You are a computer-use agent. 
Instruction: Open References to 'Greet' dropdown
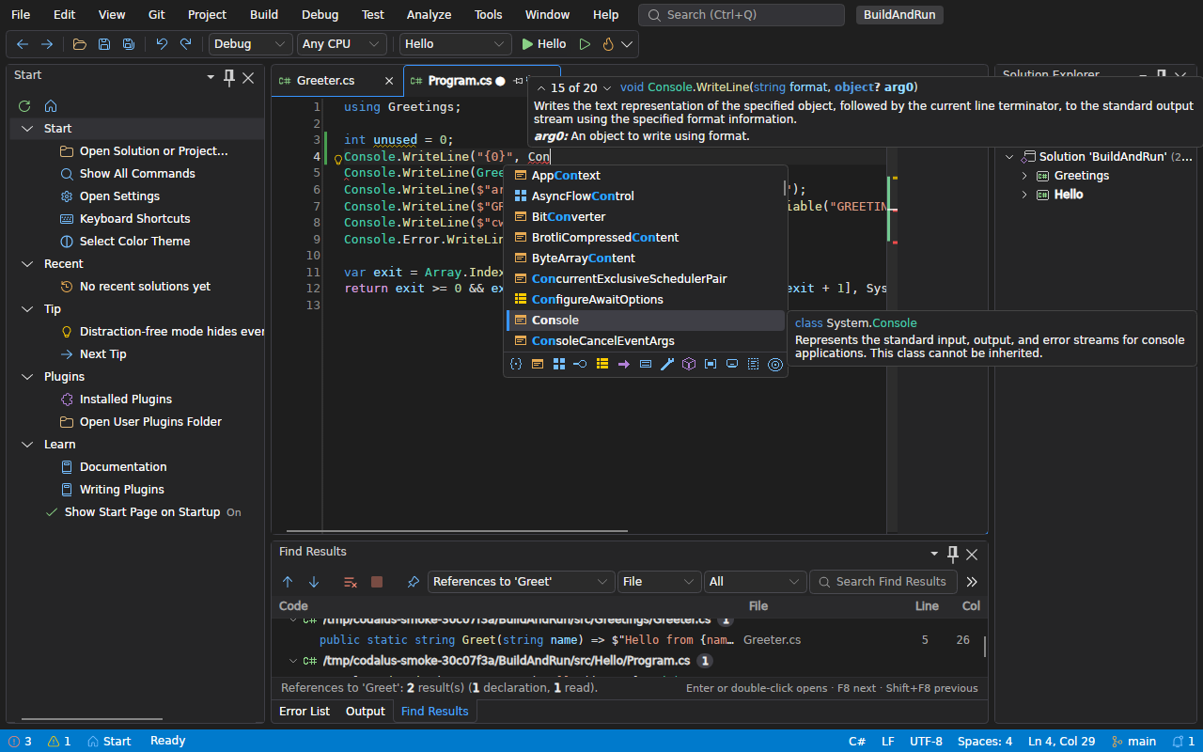coord(522,582)
